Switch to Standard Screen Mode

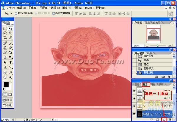tap(4, 100)
